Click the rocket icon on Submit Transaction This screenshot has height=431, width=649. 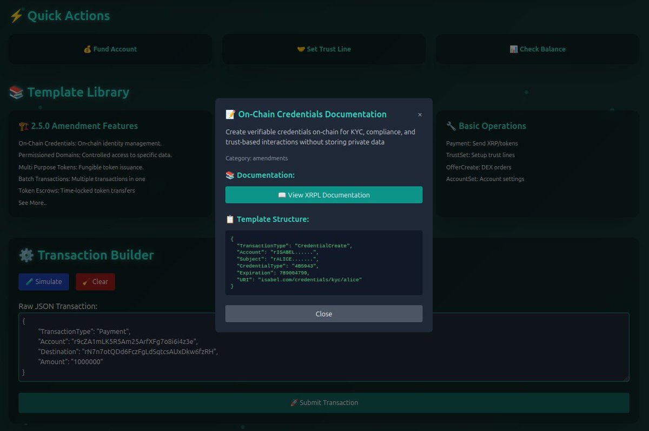pos(295,402)
